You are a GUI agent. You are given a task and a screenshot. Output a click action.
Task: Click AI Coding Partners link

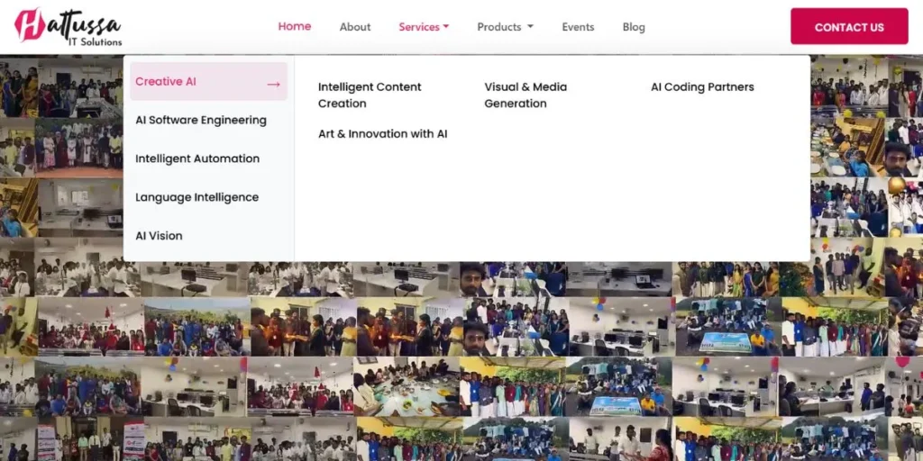click(x=702, y=87)
